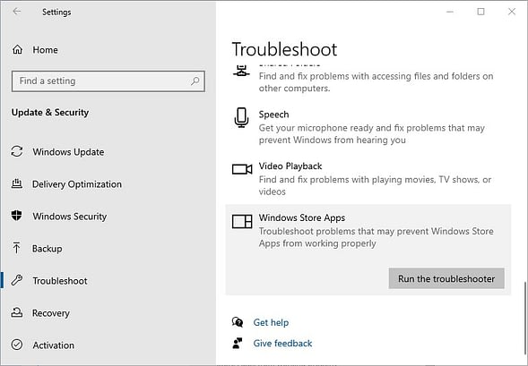Click the Video Playback description text
This screenshot has height=366, width=528.
tap(375, 185)
